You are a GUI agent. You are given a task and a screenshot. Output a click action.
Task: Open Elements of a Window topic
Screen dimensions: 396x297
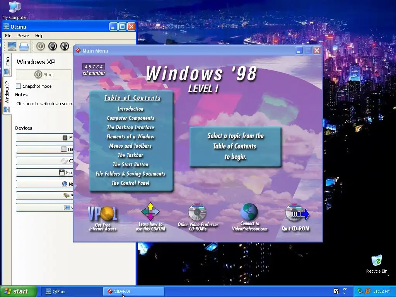[131, 137]
